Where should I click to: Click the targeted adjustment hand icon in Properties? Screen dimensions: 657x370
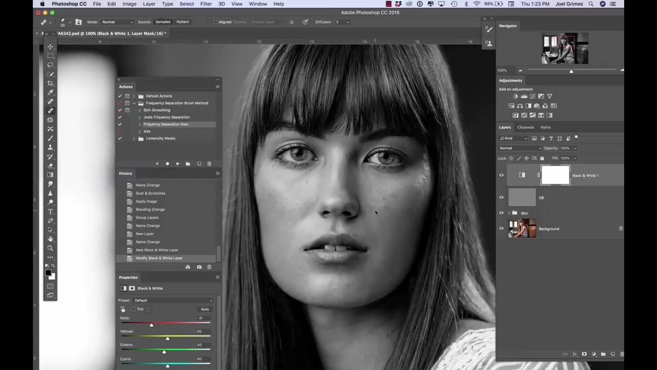[123, 309]
